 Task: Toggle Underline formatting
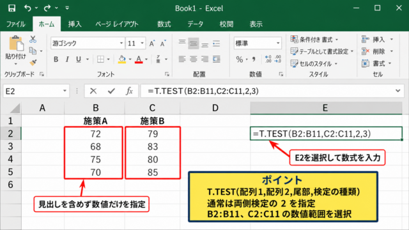79,59
